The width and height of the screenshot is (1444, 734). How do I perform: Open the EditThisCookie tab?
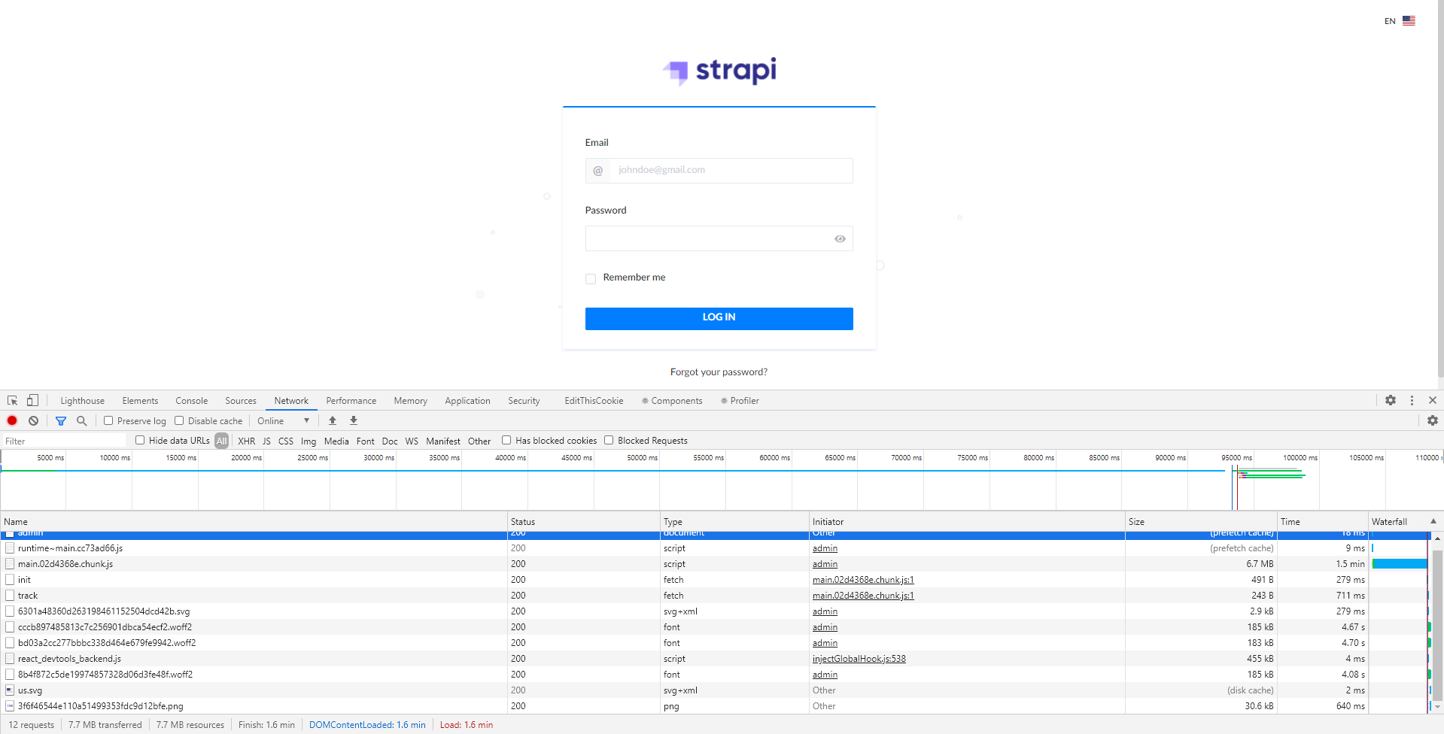[x=594, y=401]
